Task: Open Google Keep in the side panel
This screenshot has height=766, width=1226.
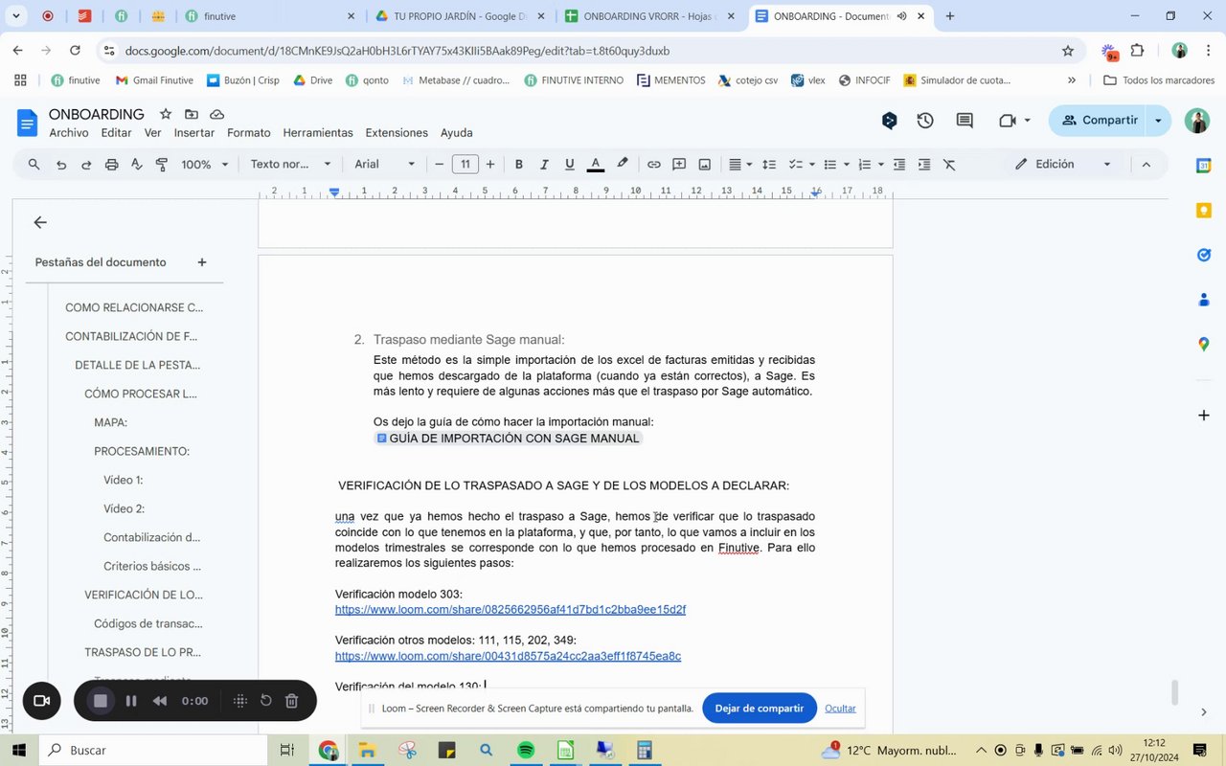Action: point(1204,211)
